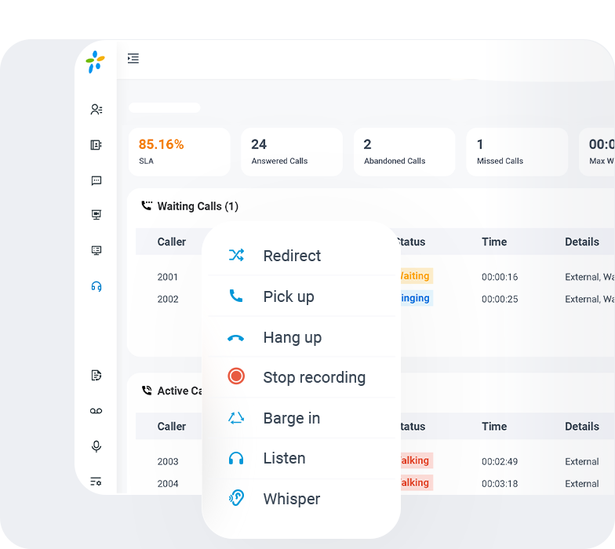This screenshot has width=615, height=549.
Task: Open the Preferences settings list icon
Action: tap(96, 482)
